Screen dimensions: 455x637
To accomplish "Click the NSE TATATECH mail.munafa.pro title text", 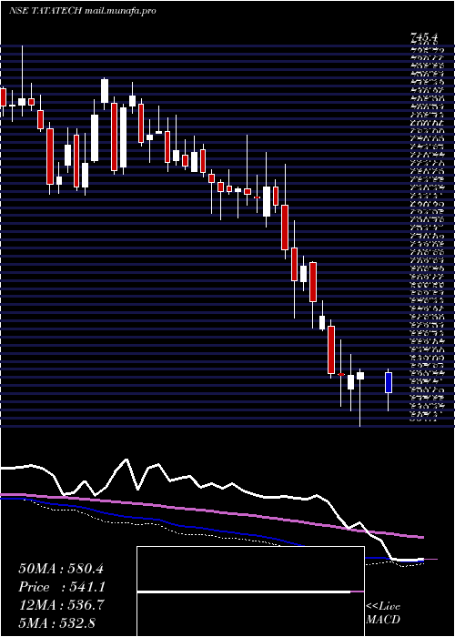I will click(x=83, y=11).
